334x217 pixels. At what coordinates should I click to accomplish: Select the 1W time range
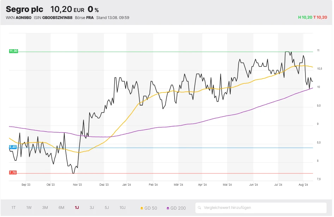click(x=29, y=208)
